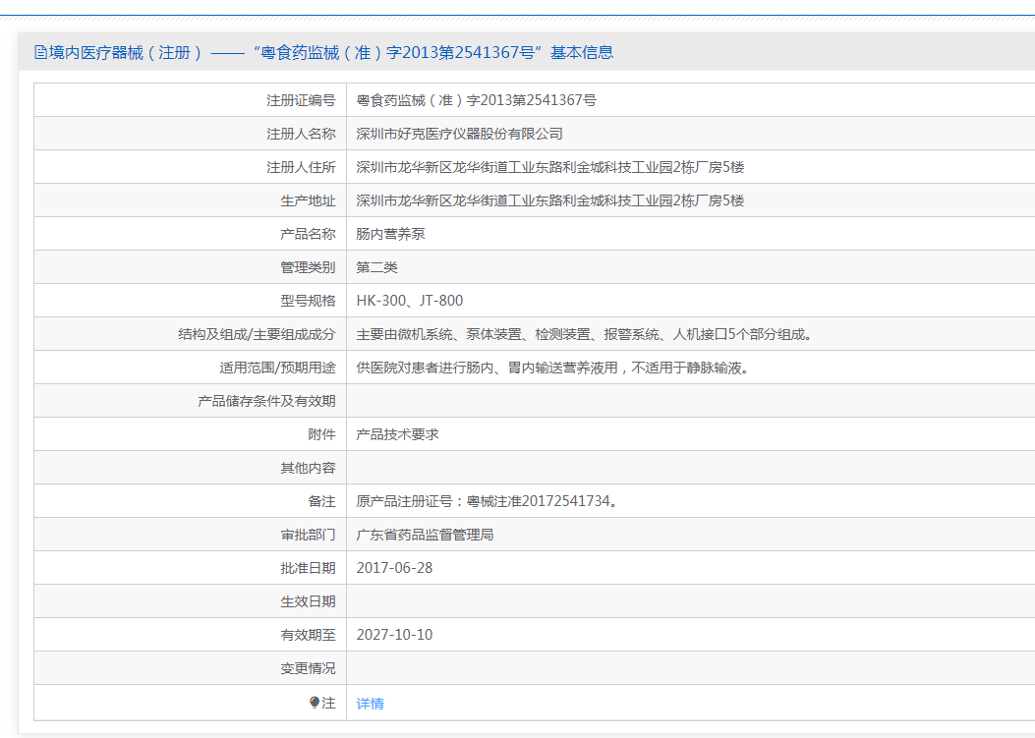
Task: Select the 产品技术要求 attachment text
Action: coord(397,434)
